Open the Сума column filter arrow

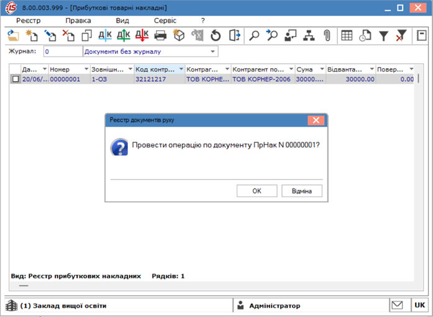point(322,69)
